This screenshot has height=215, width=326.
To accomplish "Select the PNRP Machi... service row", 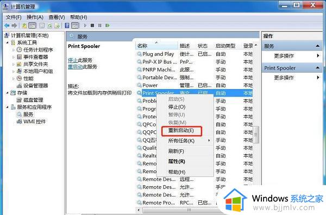I will (x=195, y=70).
